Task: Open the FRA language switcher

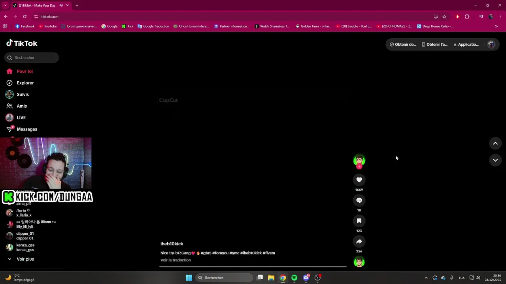Action: click(462, 278)
